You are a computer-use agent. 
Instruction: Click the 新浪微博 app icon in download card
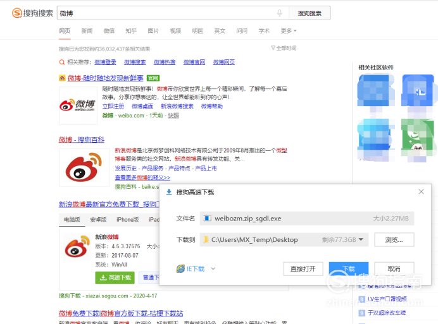[x=77, y=247]
